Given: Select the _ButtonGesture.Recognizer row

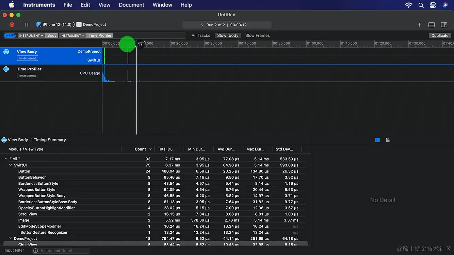Looking at the screenshot, I should point(155,233).
